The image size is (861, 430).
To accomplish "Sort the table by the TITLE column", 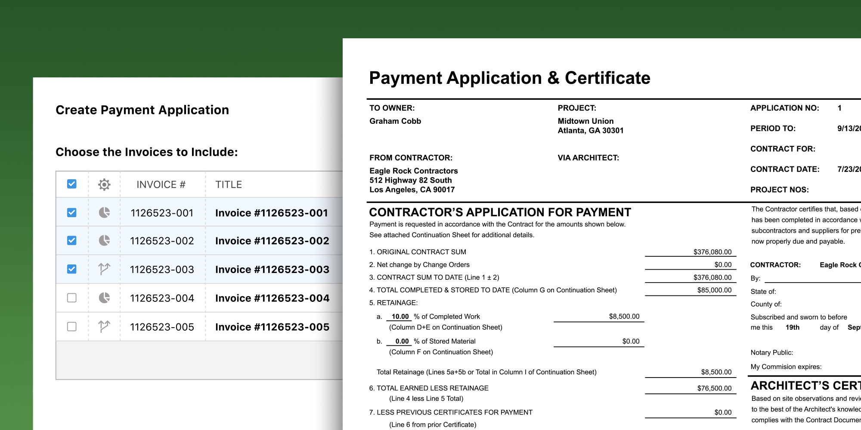I will 229,184.
